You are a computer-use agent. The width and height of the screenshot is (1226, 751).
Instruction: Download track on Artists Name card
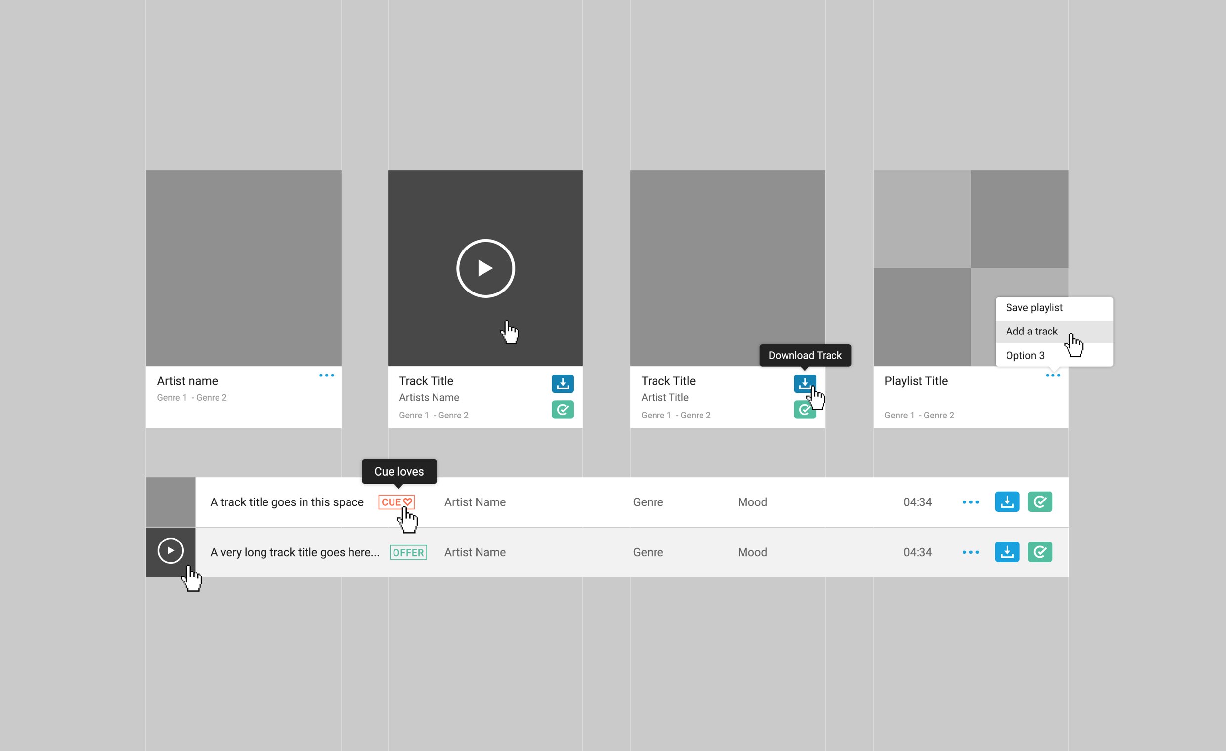click(562, 383)
